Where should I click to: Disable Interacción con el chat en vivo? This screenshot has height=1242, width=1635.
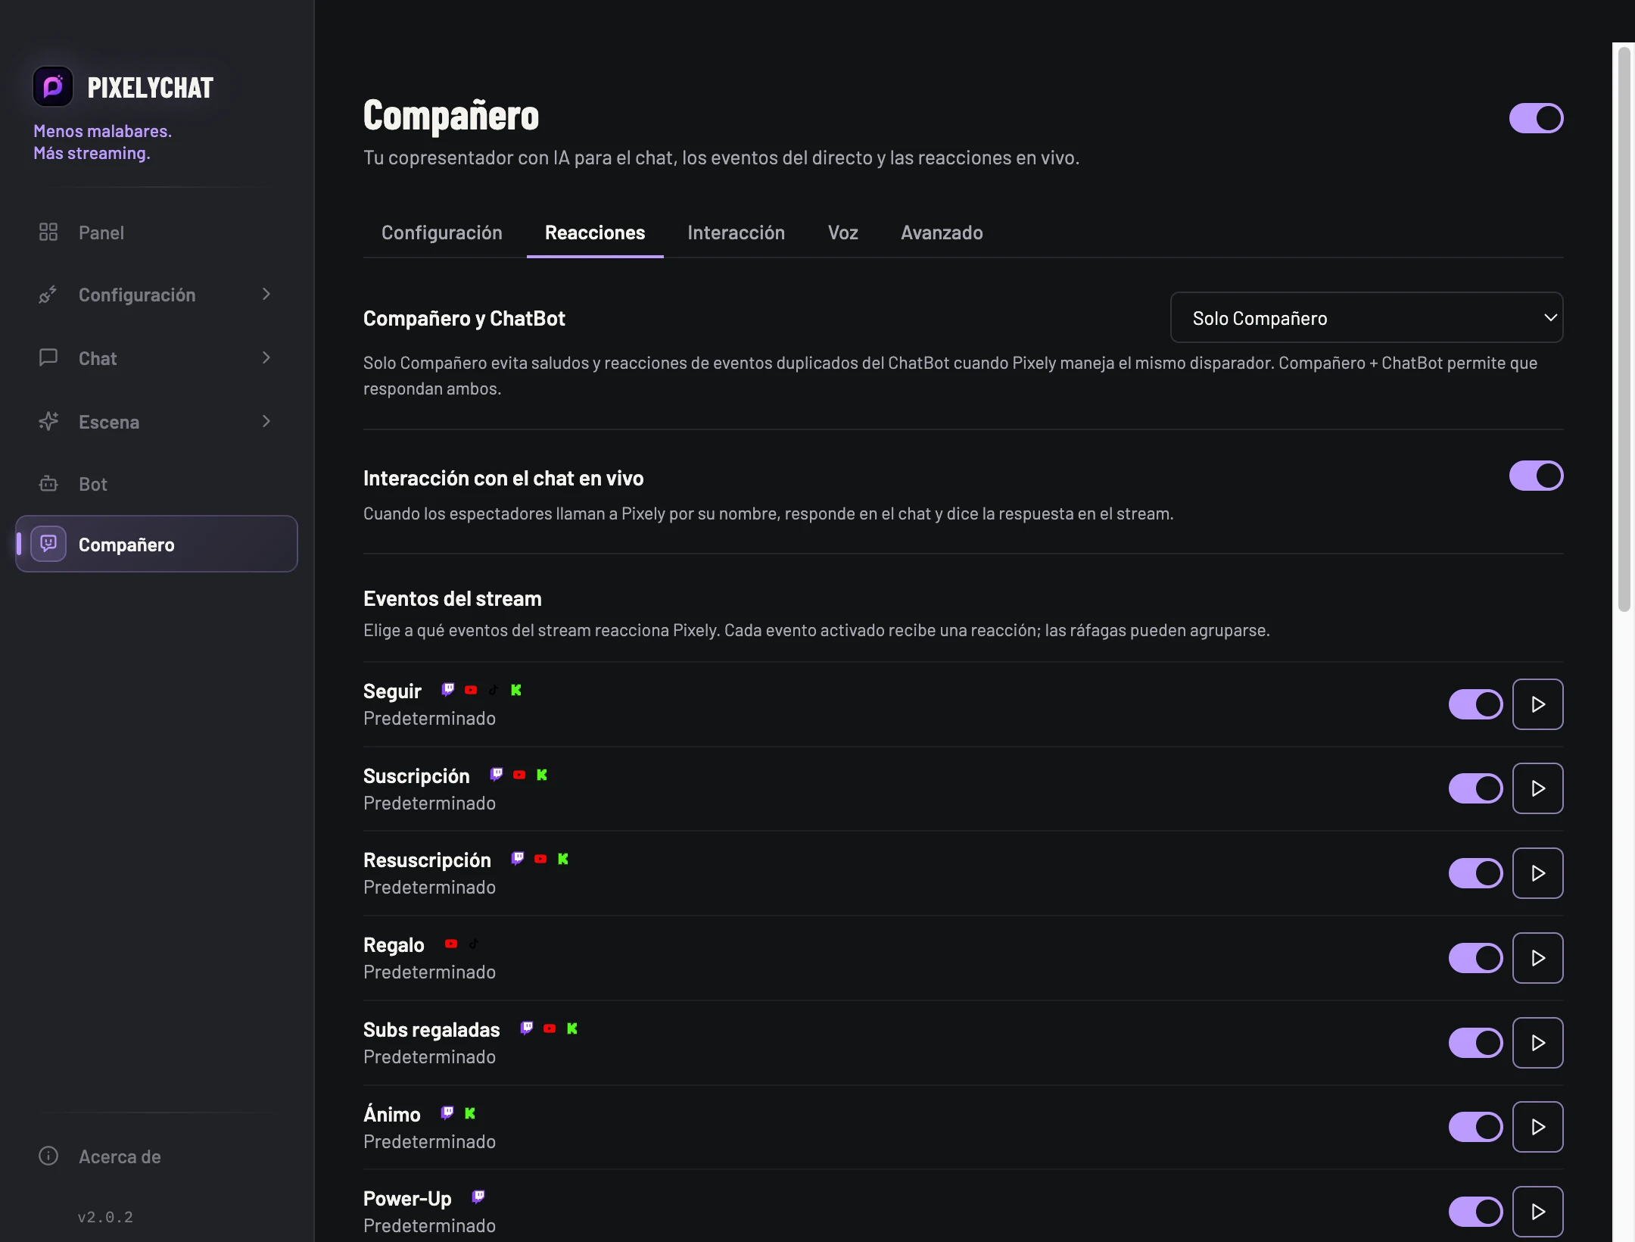click(1536, 476)
